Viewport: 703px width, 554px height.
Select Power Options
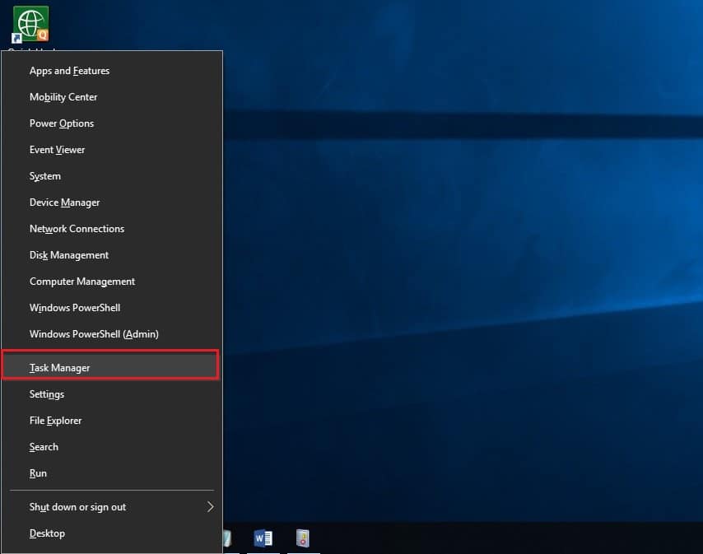[112, 123]
